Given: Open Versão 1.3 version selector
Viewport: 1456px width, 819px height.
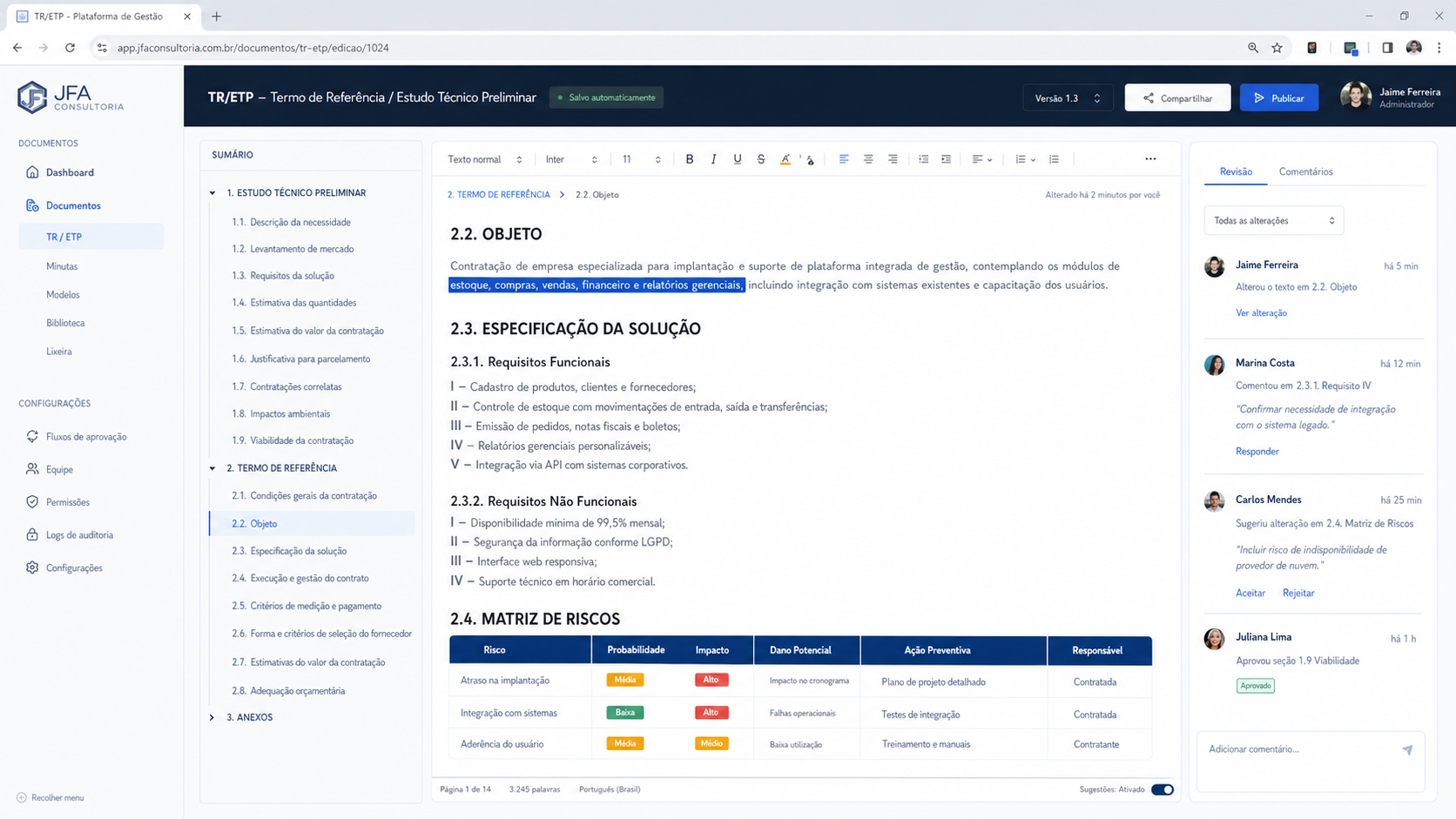Looking at the screenshot, I should click(1068, 97).
